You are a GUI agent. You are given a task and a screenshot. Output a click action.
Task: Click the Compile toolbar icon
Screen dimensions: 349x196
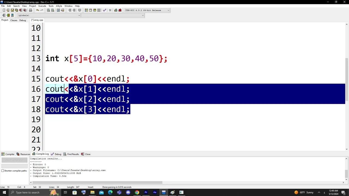point(86,10)
